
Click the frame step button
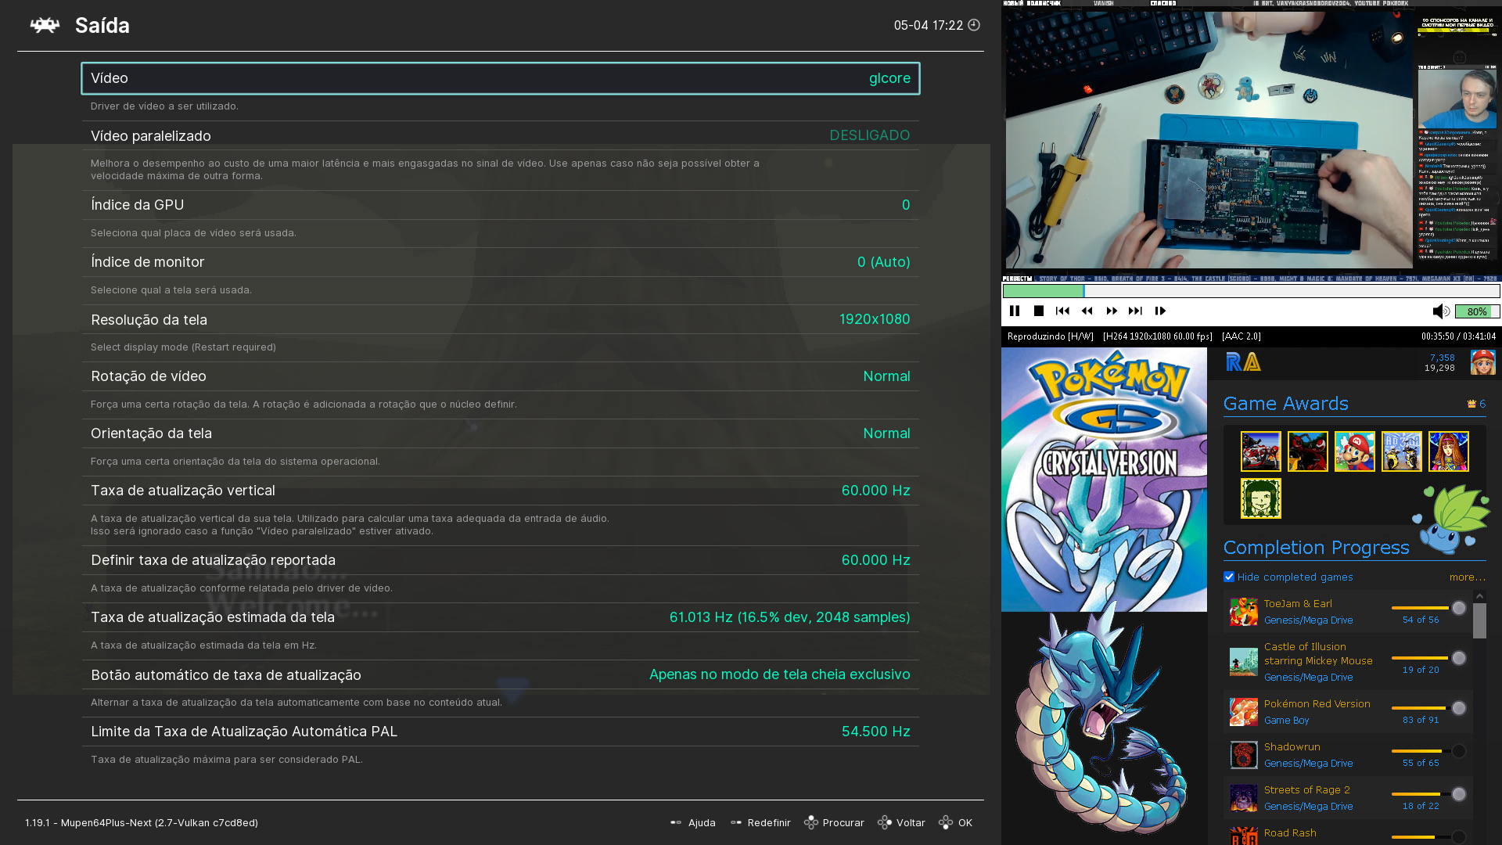click(1160, 311)
